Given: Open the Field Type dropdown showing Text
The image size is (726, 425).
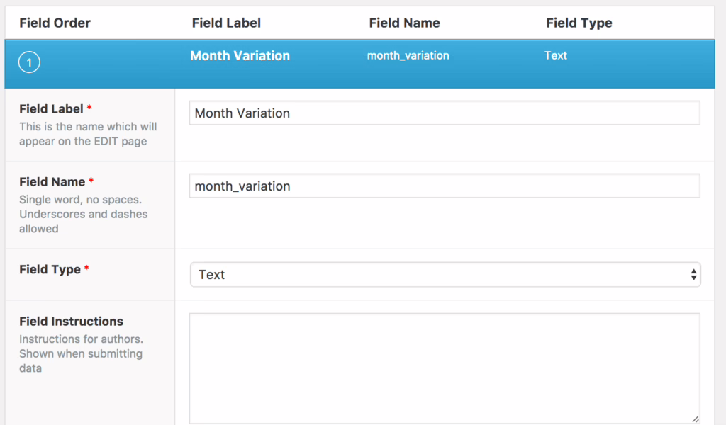Looking at the screenshot, I should [x=445, y=275].
